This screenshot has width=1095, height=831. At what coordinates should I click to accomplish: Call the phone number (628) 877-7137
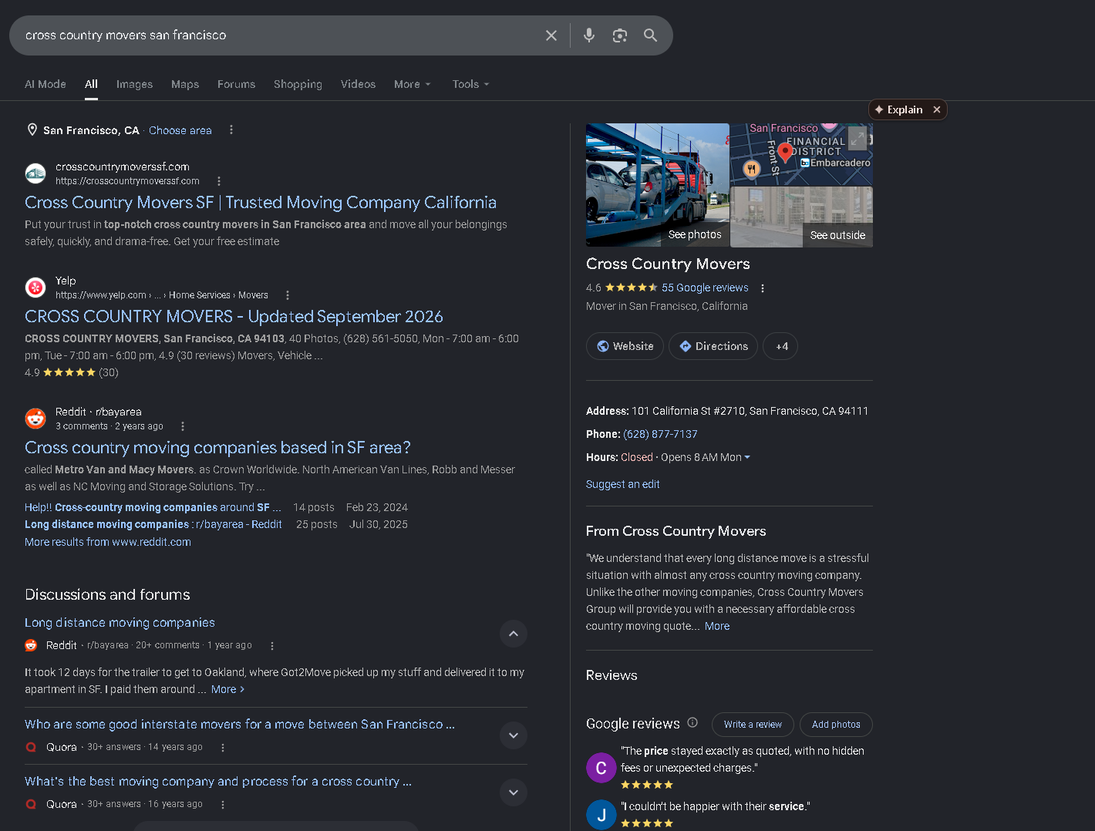[x=660, y=434]
